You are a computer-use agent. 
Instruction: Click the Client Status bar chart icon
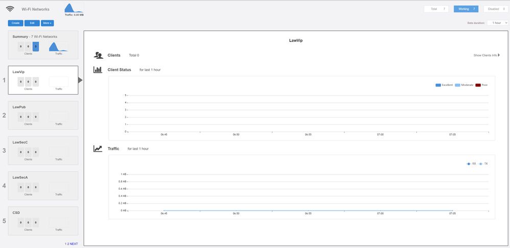point(98,70)
